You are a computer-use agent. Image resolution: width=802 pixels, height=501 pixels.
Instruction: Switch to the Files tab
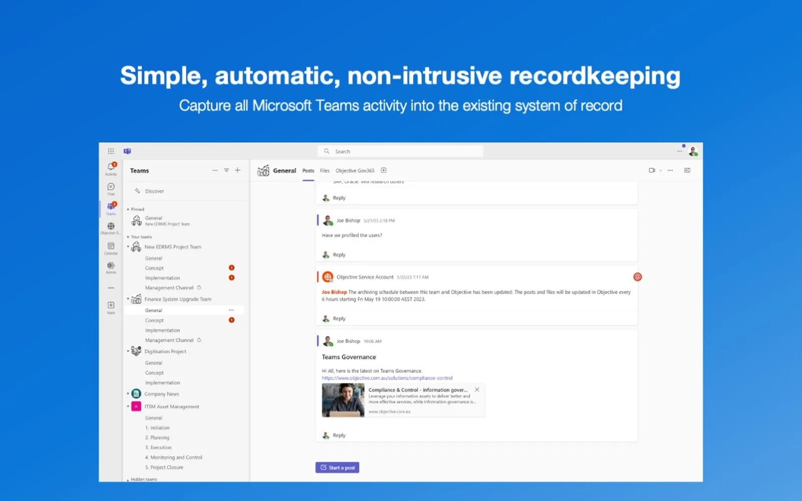[325, 171]
